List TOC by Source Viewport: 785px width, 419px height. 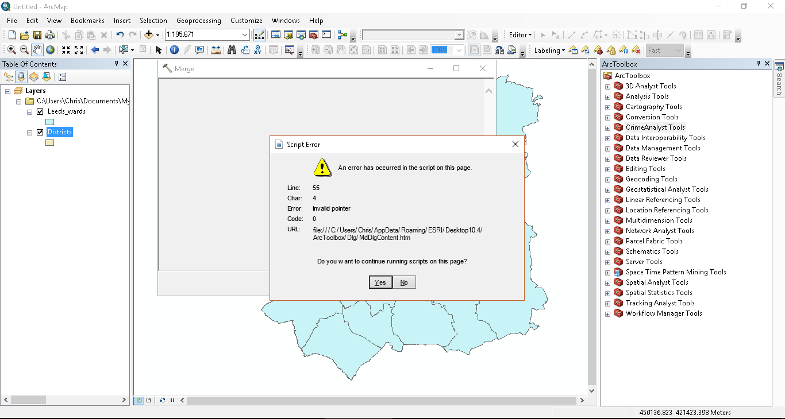[x=21, y=76]
